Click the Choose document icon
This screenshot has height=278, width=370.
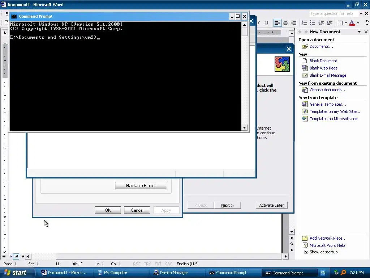305,90
